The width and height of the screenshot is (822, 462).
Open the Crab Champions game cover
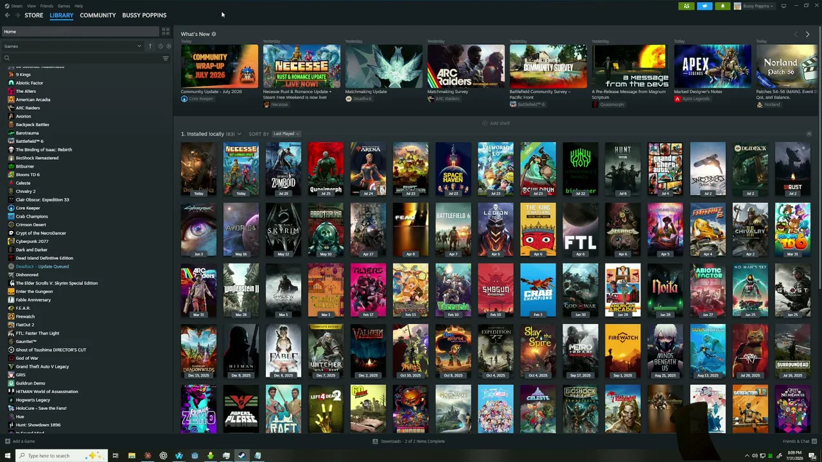(x=538, y=290)
